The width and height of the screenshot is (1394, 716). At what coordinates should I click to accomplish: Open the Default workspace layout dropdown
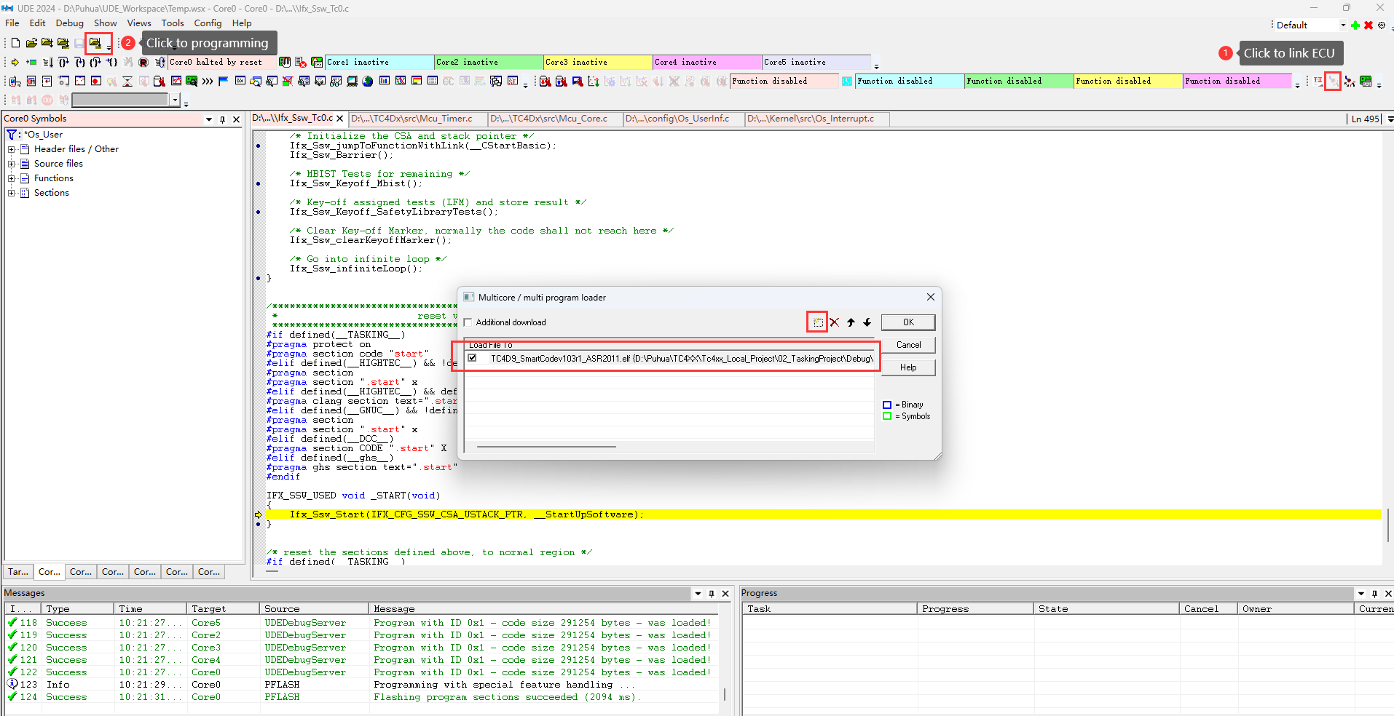tap(1343, 25)
